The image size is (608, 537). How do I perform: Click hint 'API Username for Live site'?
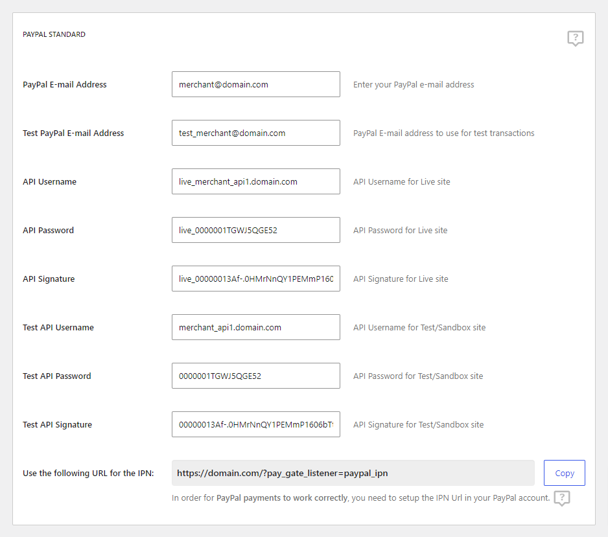[x=401, y=182]
